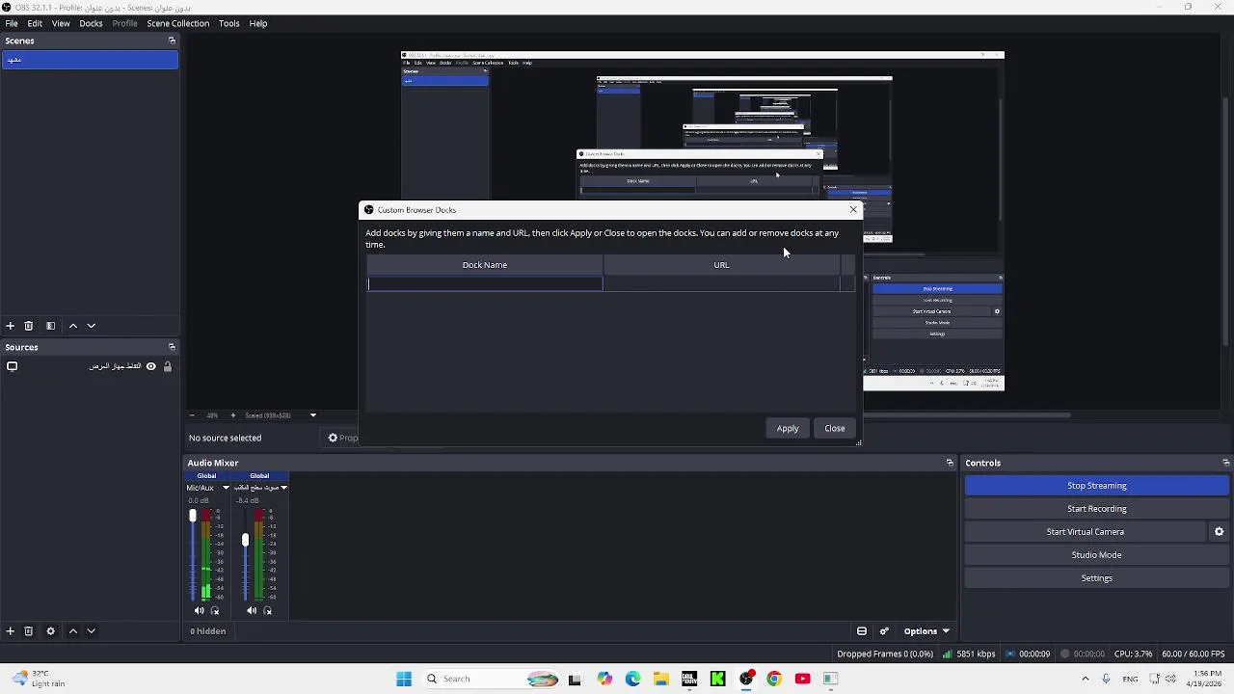Viewport: 1234px width, 694px height.
Task: Open YouTube app from taskbar
Action: tap(802, 679)
